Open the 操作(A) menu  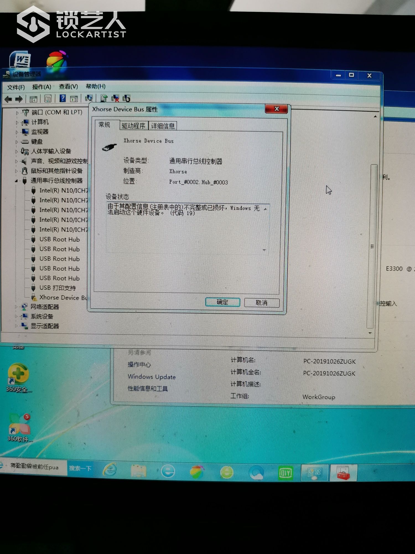point(41,87)
